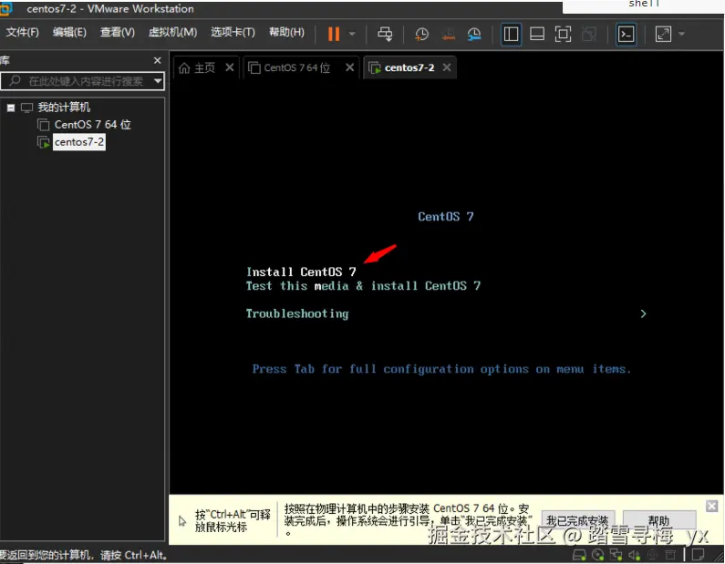
Task: Enter full screen mode icon
Action: [x=563, y=35]
